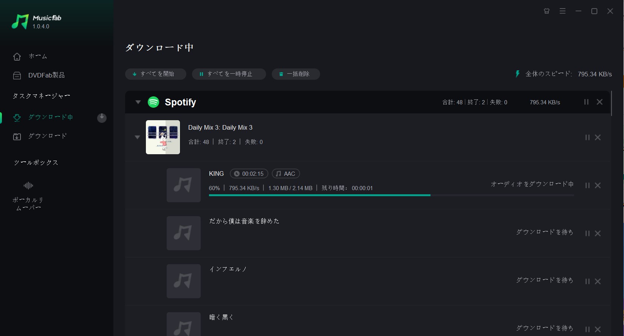Cancel the KING track download
624x336 pixels.
(x=598, y=186)
